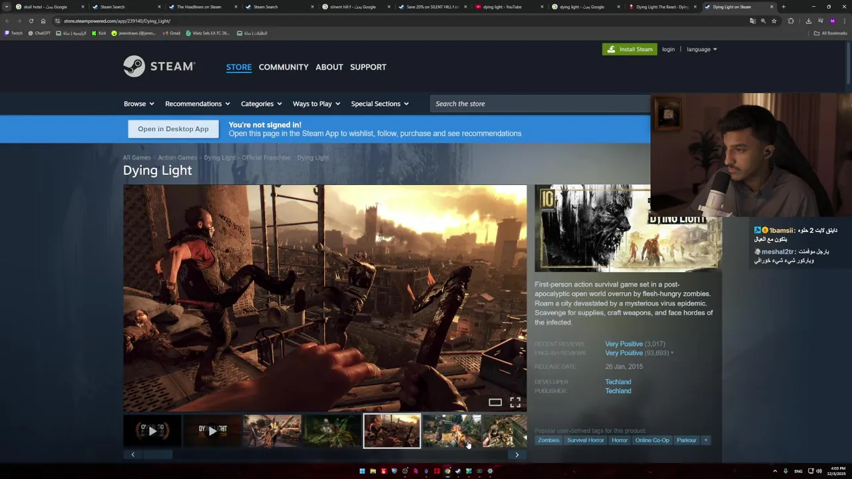Open the ABOUT menu

click(x=329, y=67)
